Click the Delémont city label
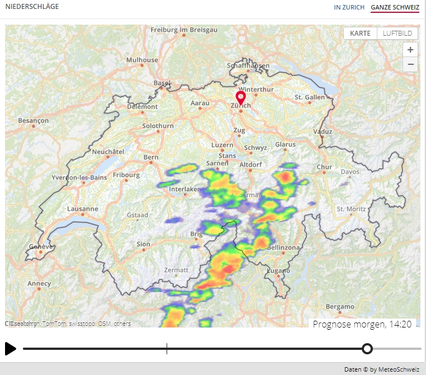The height and width of the screenshot is (375, 426). [x=143, y=106]
